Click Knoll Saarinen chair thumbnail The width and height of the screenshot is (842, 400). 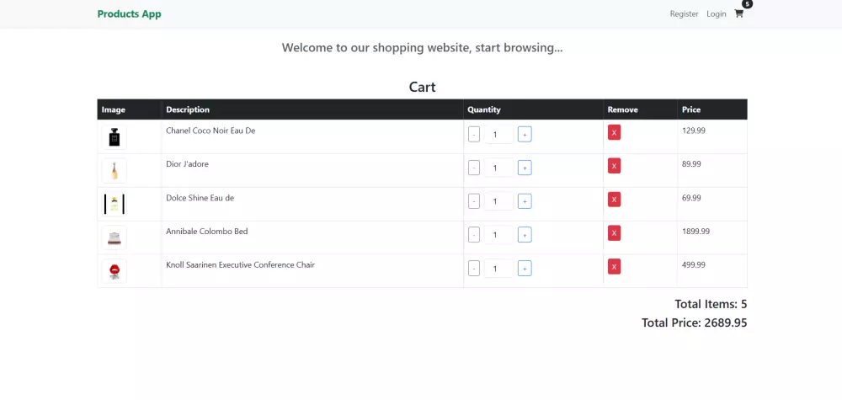point(115,271)
